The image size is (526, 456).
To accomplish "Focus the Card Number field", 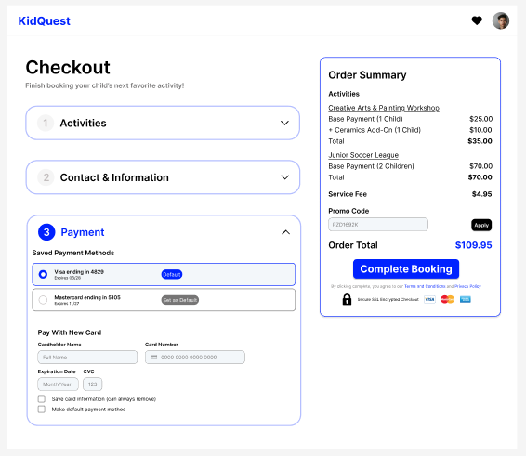I will click(195, 357).
